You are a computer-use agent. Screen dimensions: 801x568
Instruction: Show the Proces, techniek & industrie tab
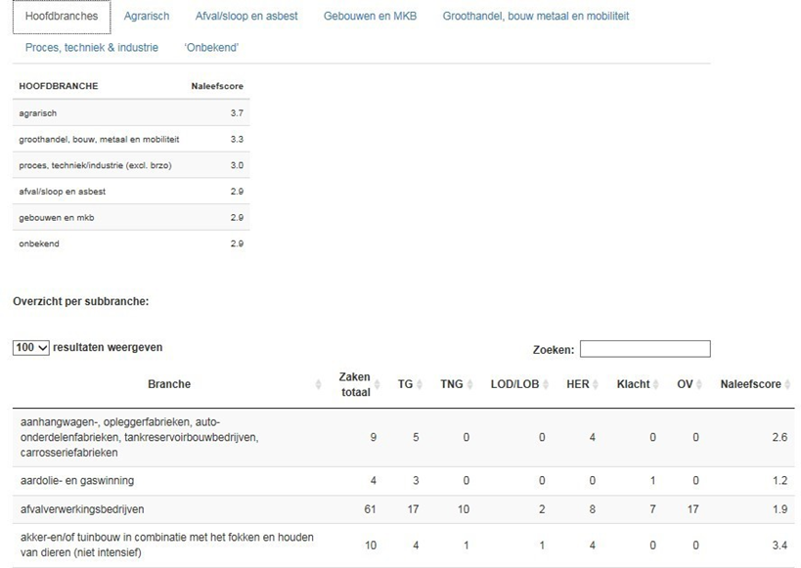point(92,48)
